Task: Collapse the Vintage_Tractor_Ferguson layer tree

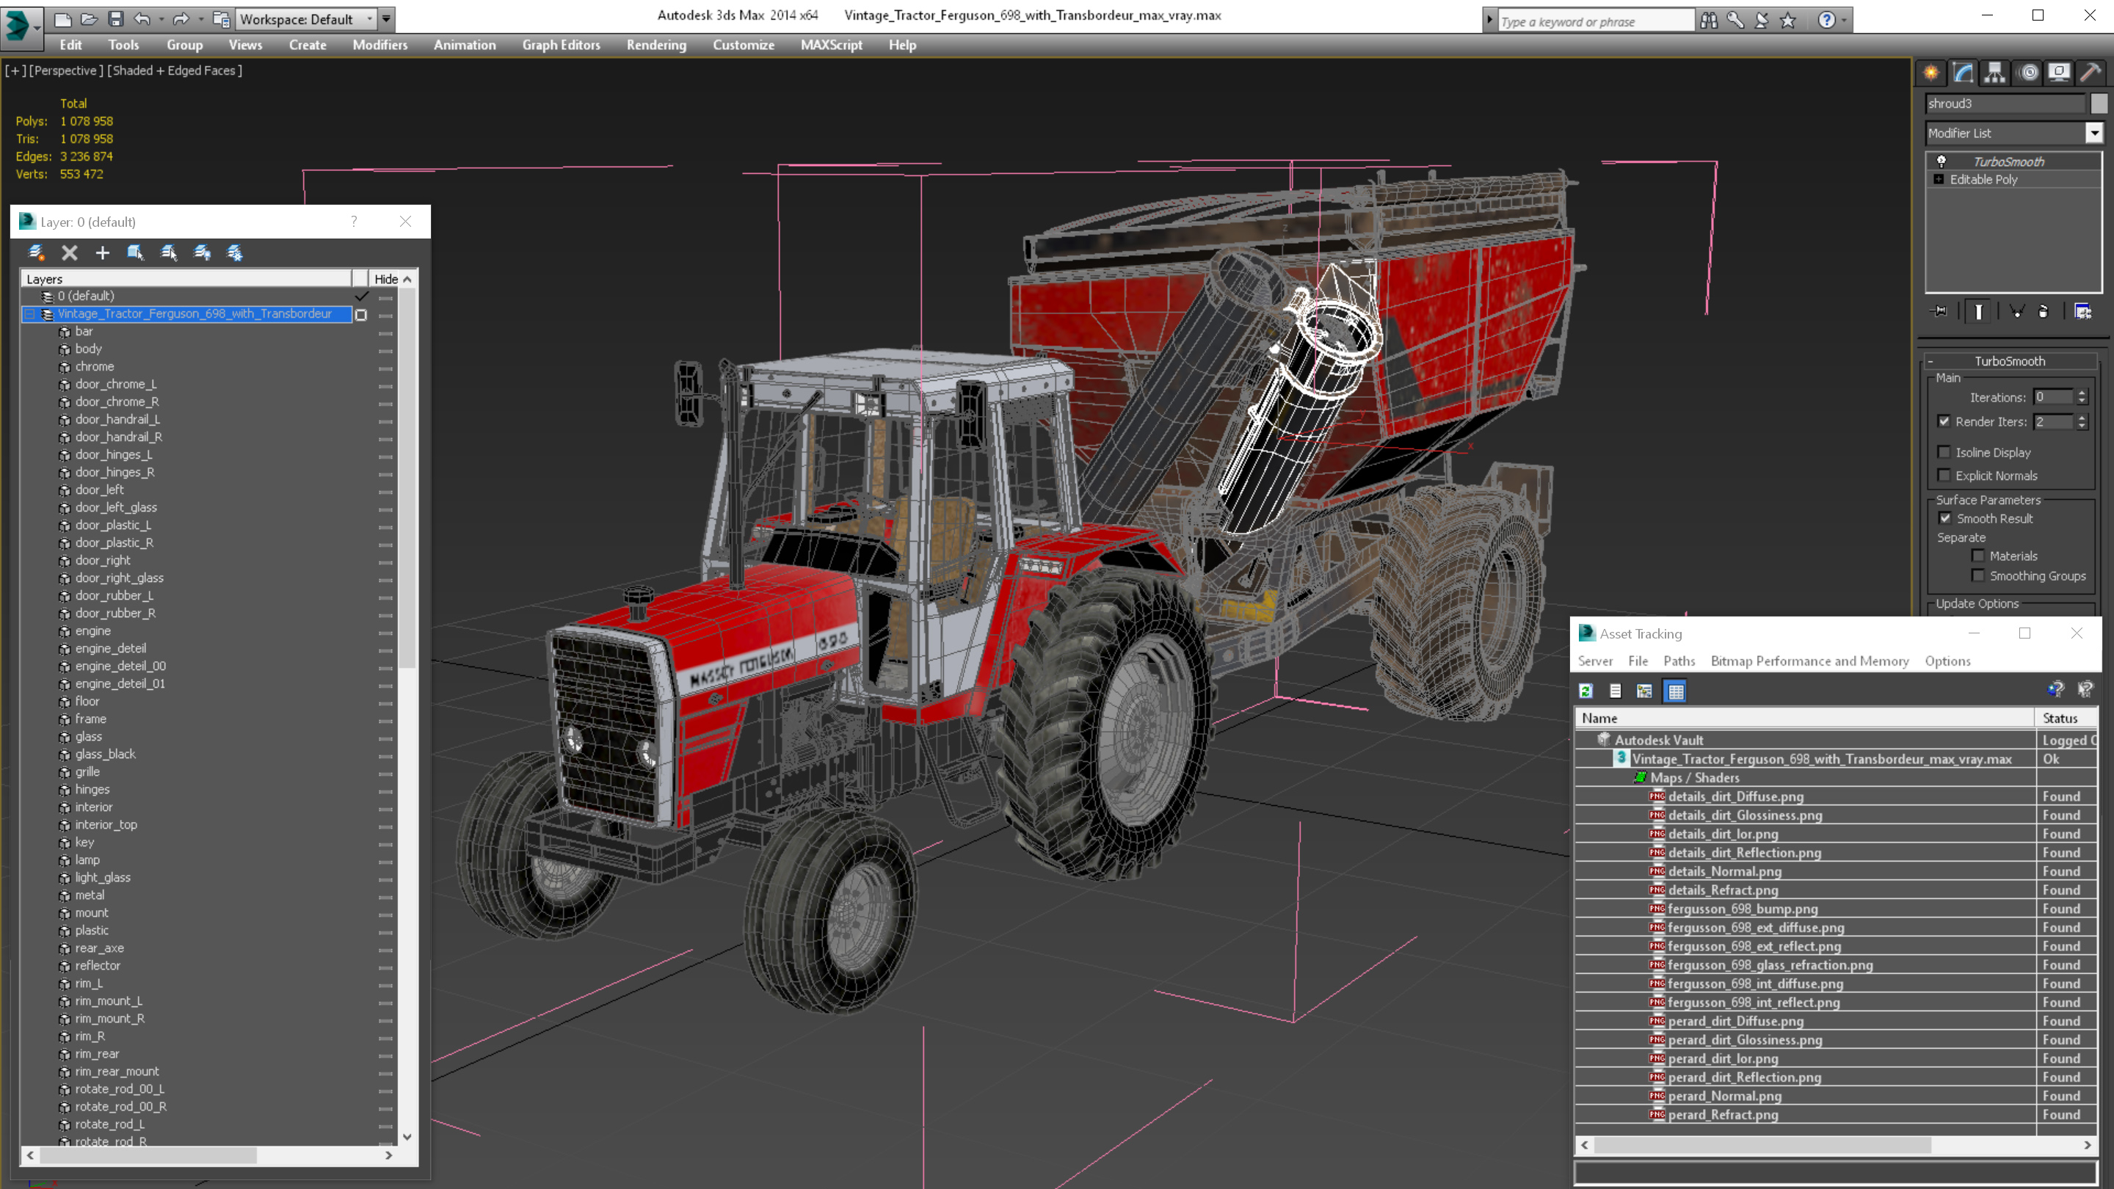Action: (29, 313)
